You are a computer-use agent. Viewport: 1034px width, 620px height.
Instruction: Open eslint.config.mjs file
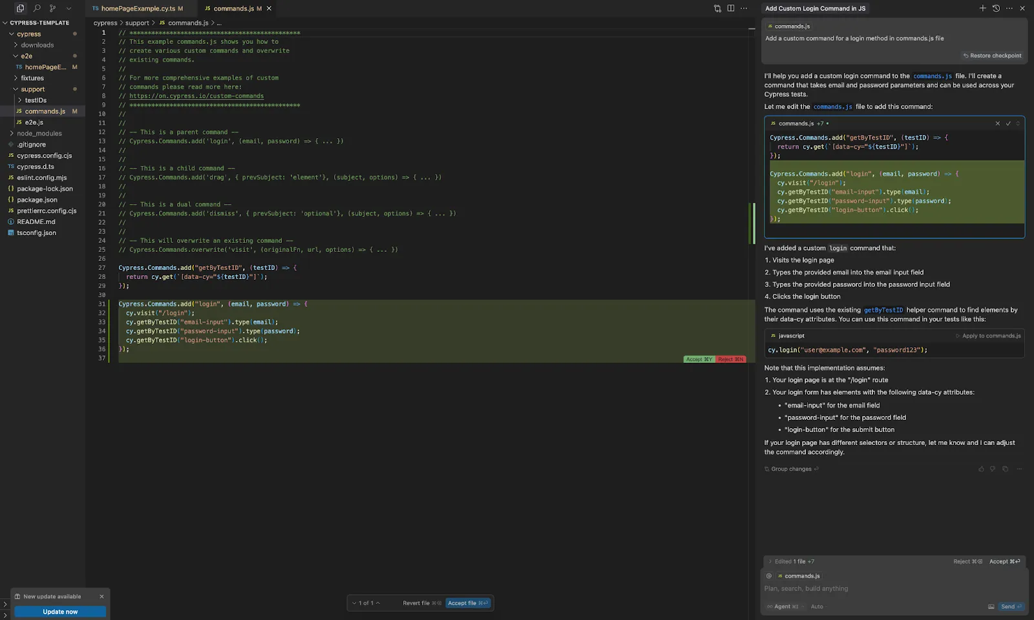41,177
